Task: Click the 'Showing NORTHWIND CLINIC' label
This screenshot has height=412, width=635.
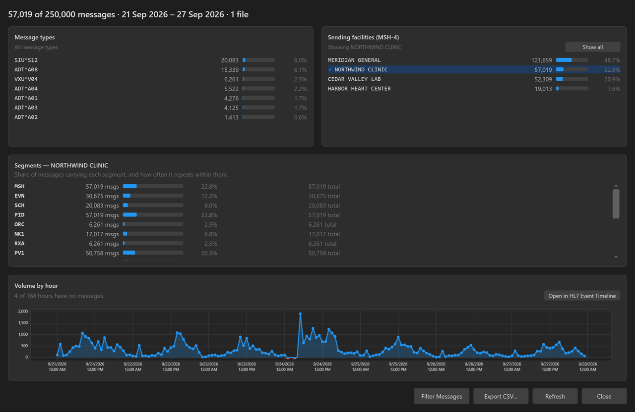Action: coord(365,47)
